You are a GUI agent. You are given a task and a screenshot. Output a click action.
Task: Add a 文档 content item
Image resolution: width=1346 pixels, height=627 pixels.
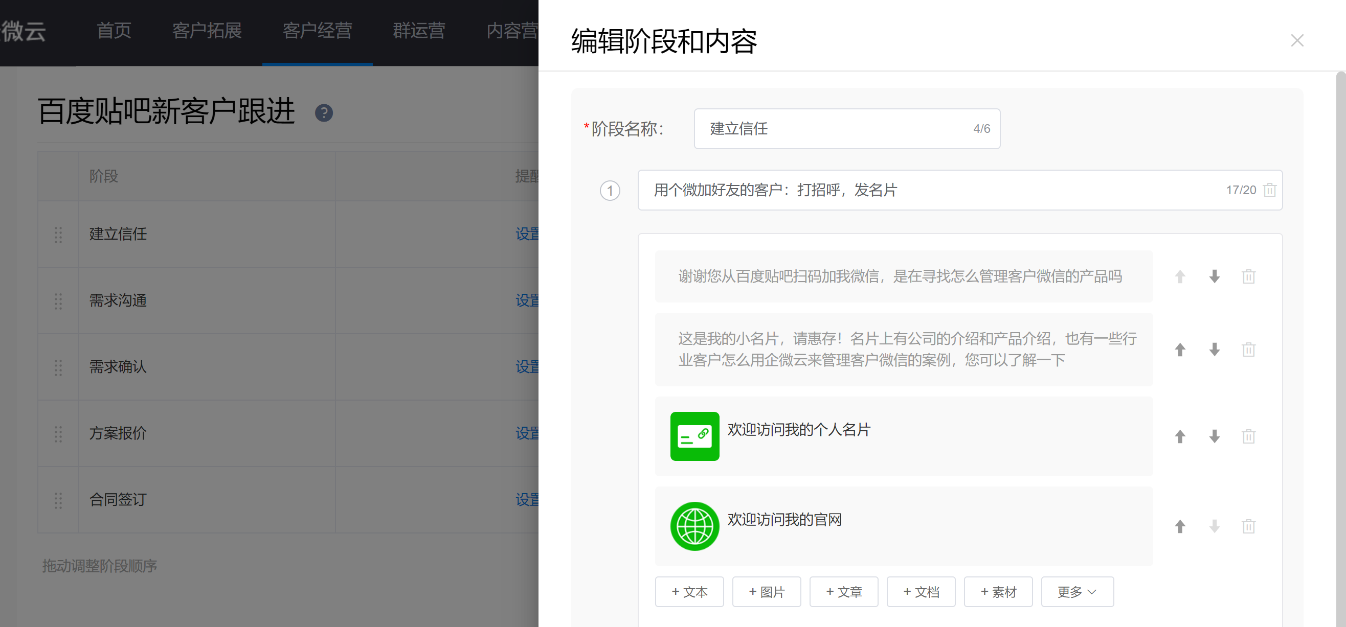coord(921,592)
